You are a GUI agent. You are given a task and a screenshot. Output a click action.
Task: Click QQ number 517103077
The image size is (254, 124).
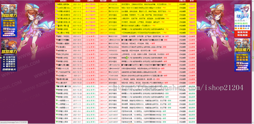pyautogui.click(x=113, y=26)
